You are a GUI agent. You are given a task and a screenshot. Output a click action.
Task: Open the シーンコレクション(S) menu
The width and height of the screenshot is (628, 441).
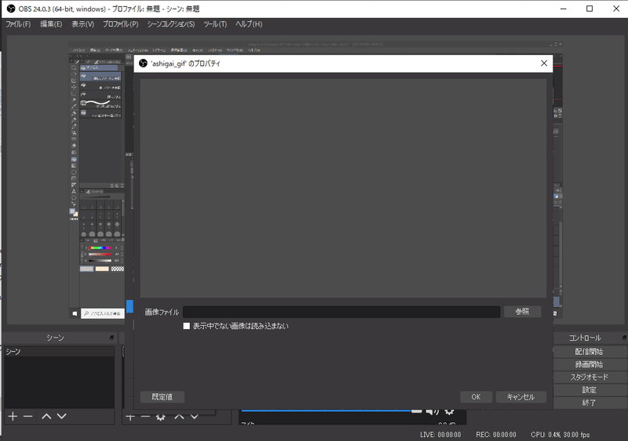tap(170, 24)
